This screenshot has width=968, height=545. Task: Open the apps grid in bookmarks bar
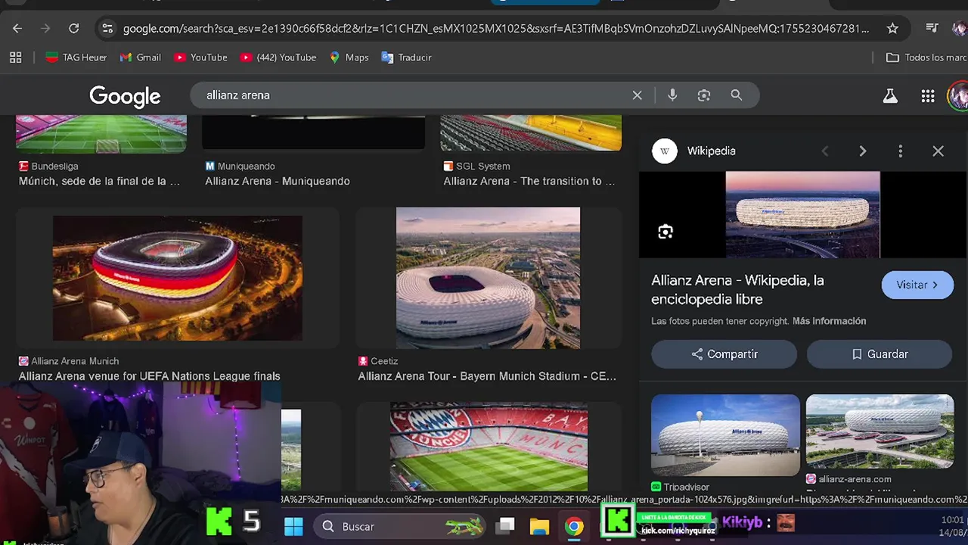coord(15,58)
